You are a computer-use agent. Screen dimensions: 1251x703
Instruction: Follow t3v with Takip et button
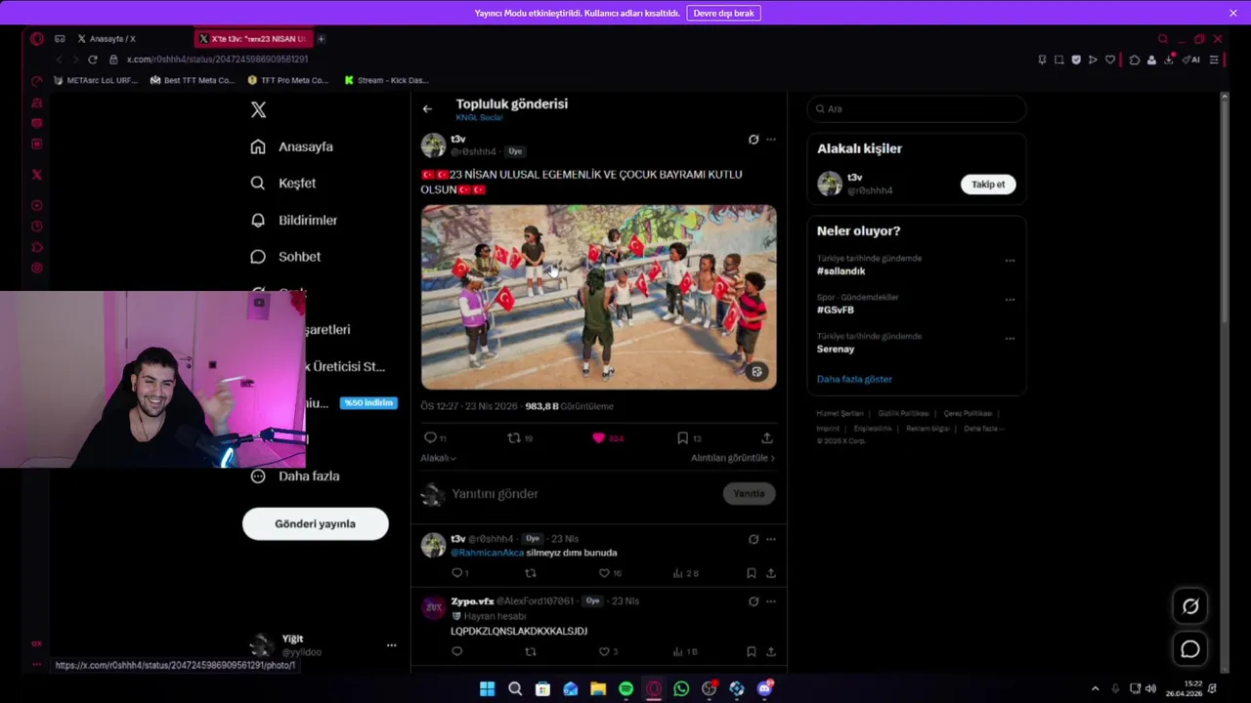988,185
